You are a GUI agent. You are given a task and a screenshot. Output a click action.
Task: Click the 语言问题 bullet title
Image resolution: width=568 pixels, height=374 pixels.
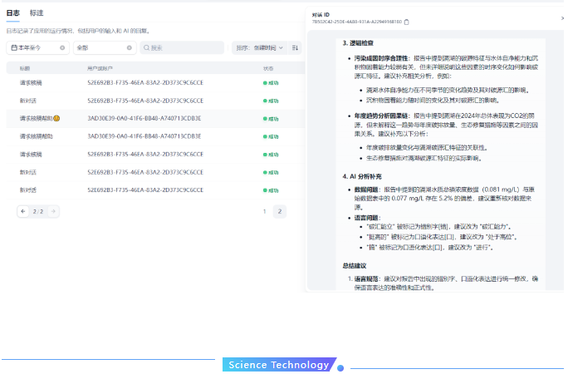(x=366, y=218)
